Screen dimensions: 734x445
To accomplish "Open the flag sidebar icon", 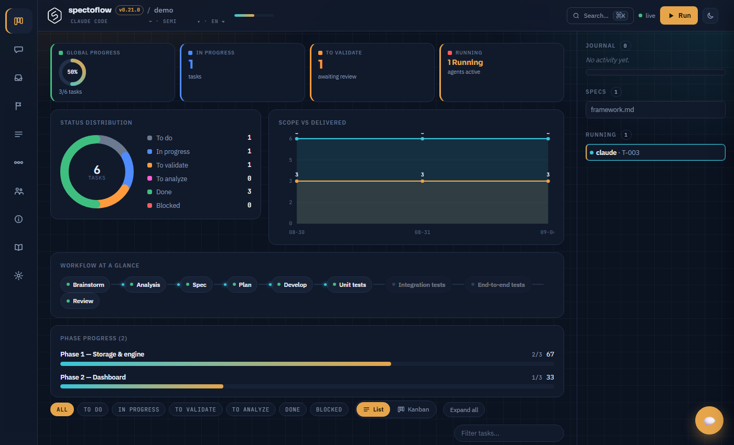I will pyautogui.click(x=19, y=106).
